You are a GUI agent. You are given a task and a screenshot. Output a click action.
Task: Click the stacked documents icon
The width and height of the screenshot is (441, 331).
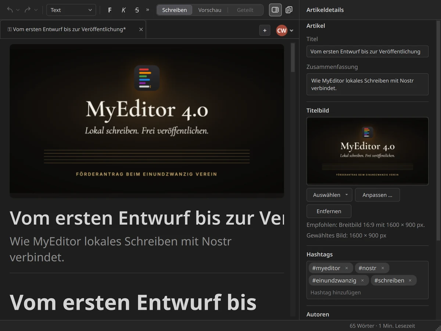(x=289, y=10)
